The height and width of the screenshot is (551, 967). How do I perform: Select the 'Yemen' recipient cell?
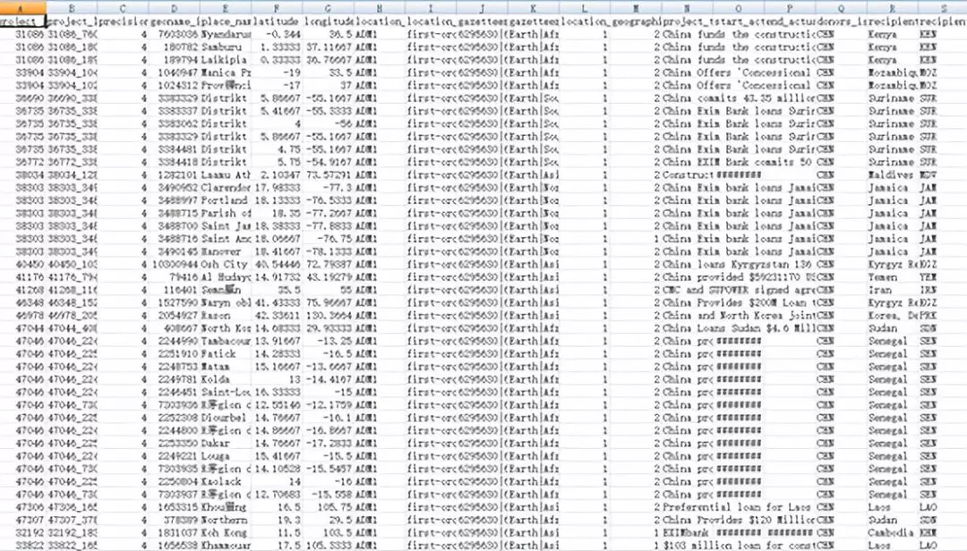point(886,278)
